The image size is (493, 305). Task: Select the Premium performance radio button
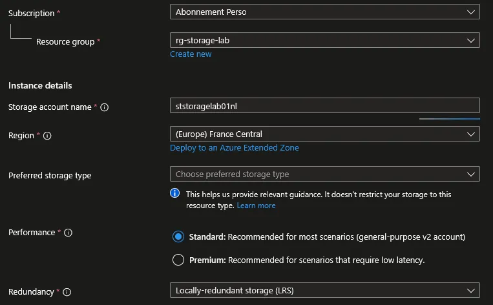[178, 260]
